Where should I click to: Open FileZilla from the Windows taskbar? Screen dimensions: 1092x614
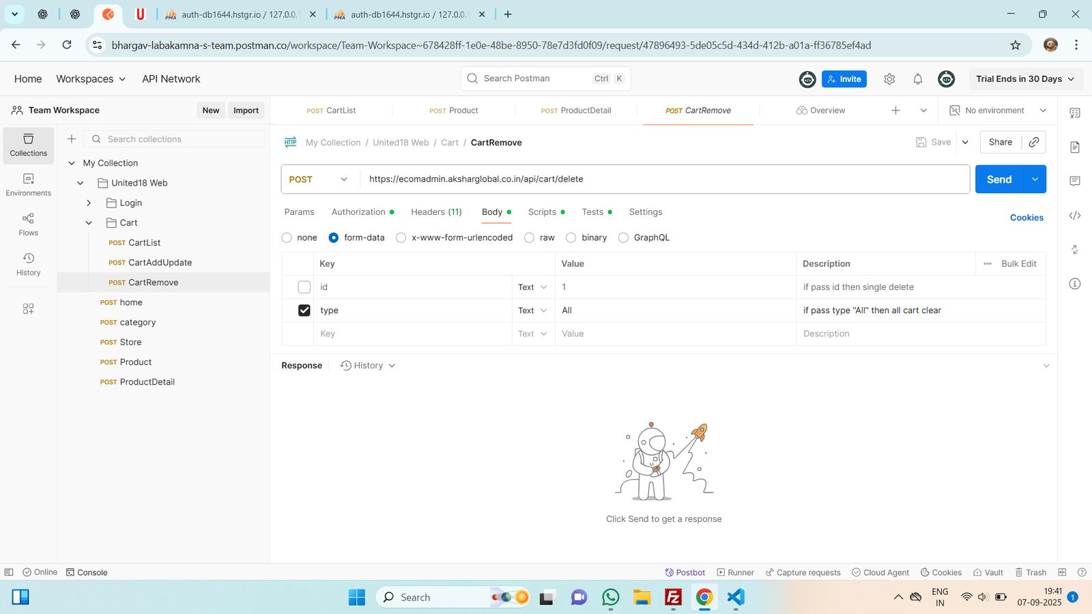pyautogui.click(x=673, y=598)
